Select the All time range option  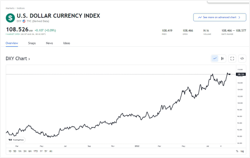point(51,151)
